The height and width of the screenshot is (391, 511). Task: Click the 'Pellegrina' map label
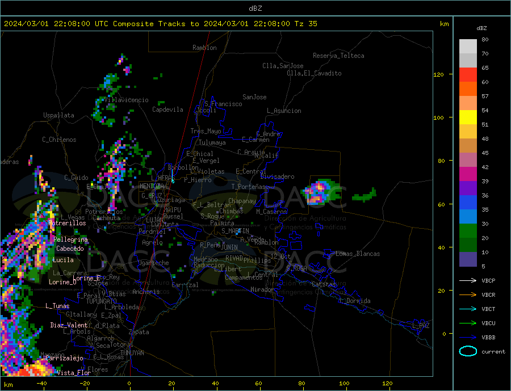71,239
